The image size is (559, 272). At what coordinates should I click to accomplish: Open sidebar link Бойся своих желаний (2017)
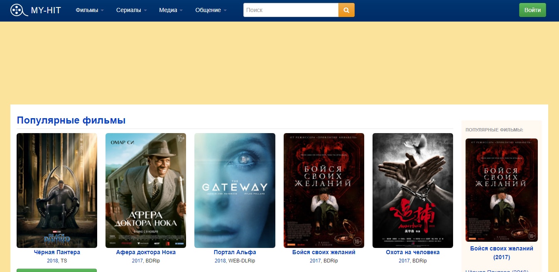(501, 253)
